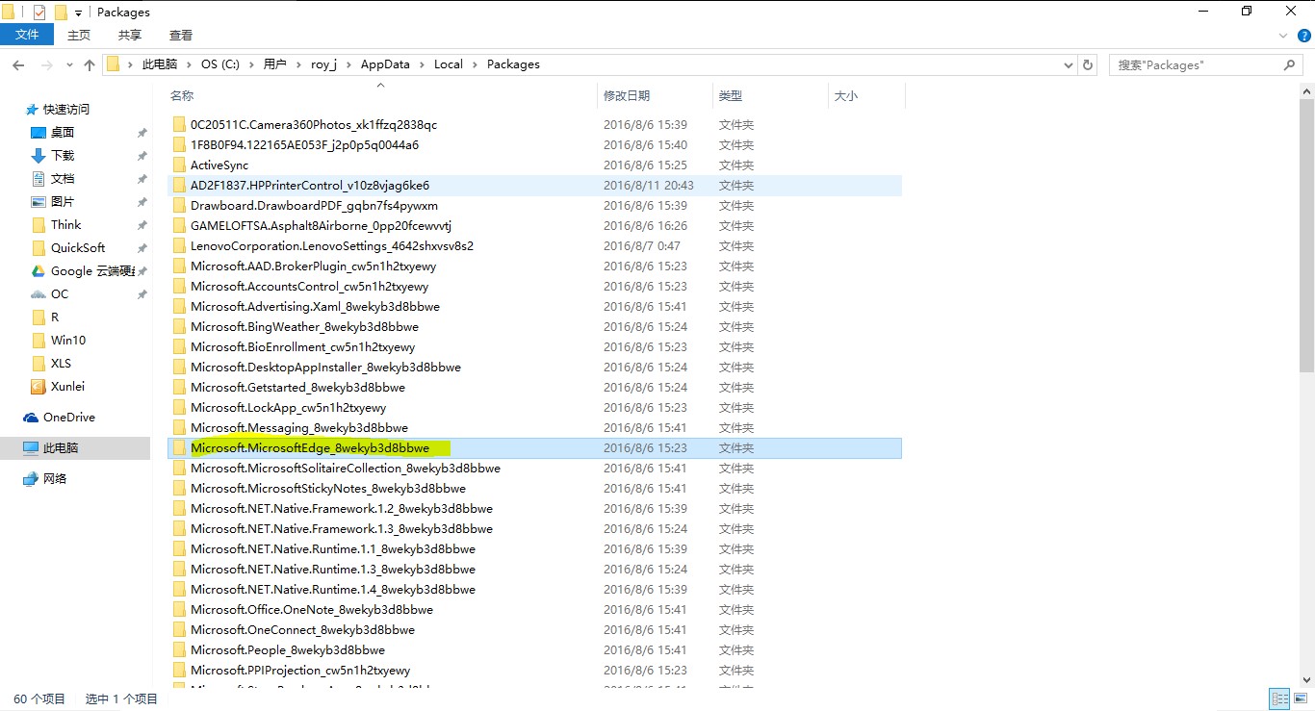Open the recent locations dropdown arrow

click(x=67, y=65)
